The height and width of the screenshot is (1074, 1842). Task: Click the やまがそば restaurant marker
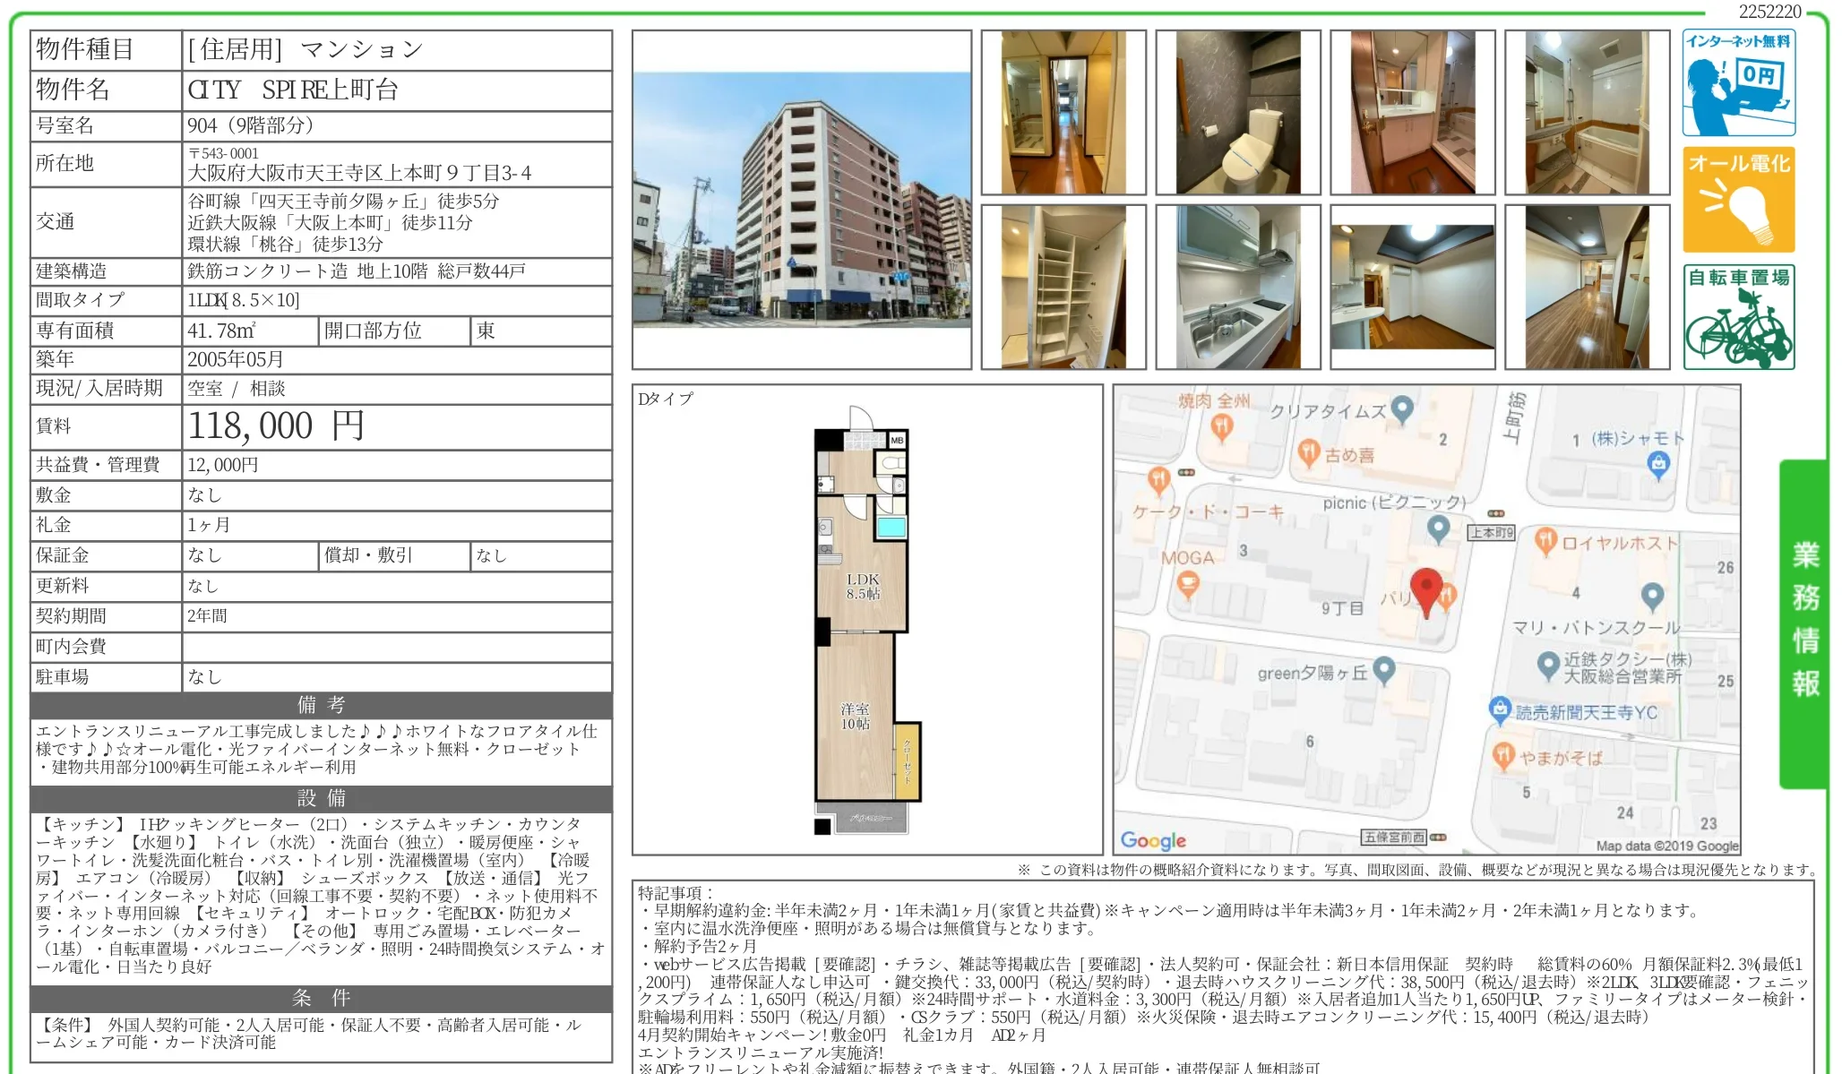1504,756
